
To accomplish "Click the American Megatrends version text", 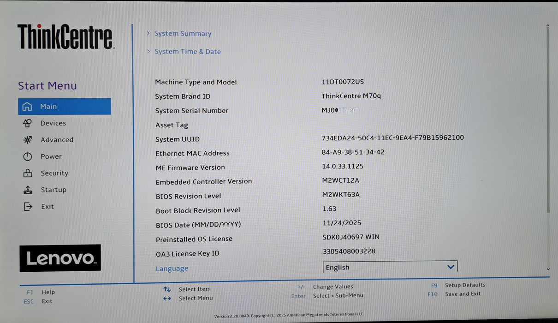I will click(x=289, y=315).
